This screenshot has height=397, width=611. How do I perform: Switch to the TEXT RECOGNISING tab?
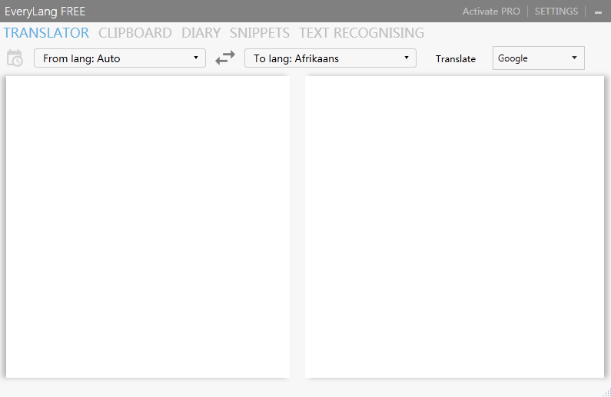pyautogui.click(x=361, y=33)
